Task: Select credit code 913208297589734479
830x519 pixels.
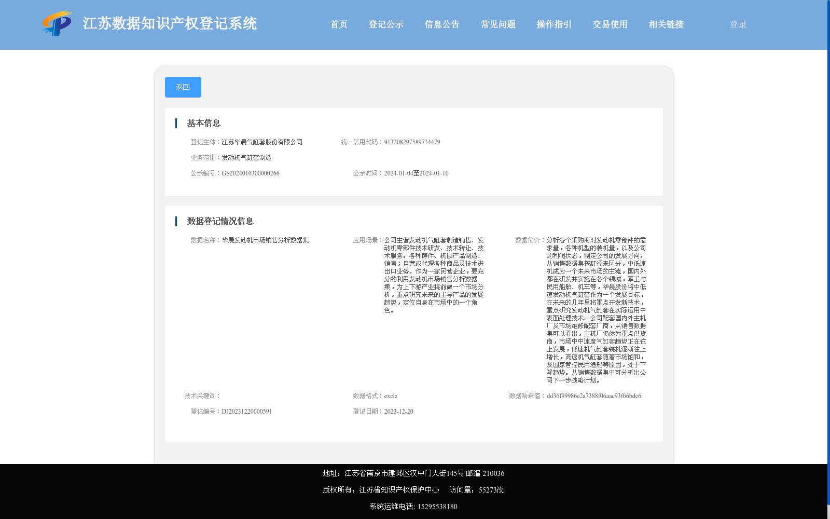Action: pyautogui.click(x=412, y=142)
